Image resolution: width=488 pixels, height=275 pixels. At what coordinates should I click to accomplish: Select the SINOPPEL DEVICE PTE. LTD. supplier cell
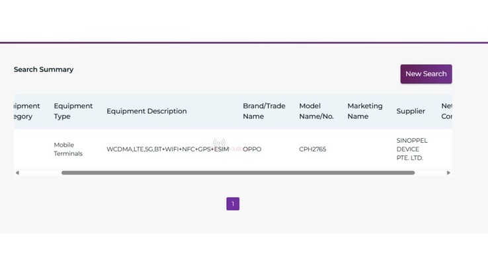coord(412,149)
